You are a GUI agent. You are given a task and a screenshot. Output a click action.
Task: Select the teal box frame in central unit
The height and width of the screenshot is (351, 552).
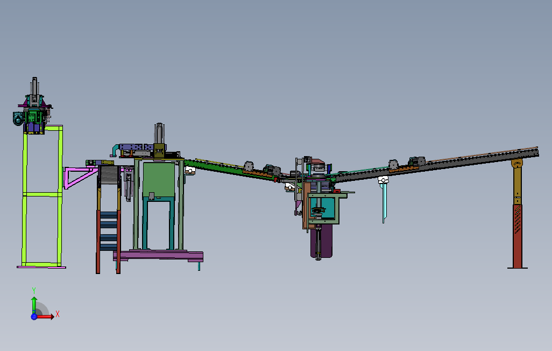(x=323, y=208)
